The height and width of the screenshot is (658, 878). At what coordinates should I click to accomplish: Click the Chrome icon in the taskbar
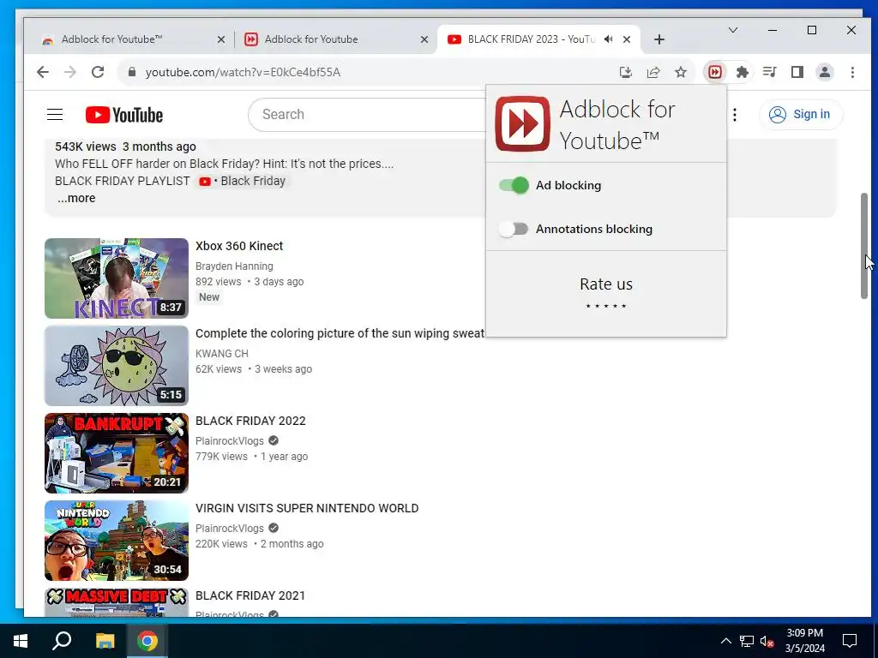click(147, 641)
